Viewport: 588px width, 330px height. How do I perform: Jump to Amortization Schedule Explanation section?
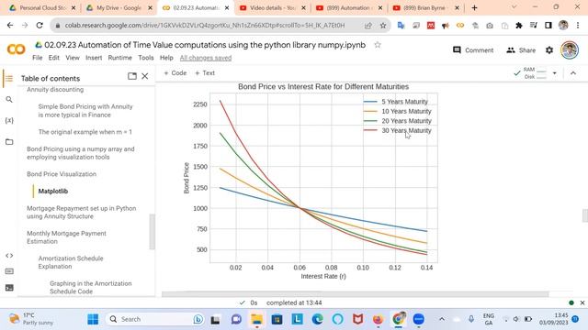point(71,262)
